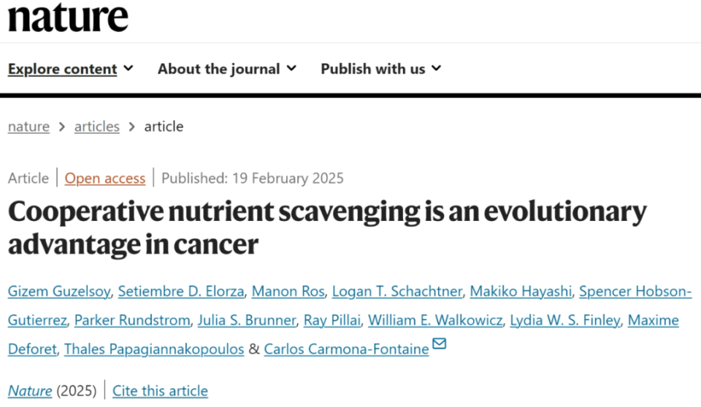Viewport: 701px width, 407px height.
Task: Click corresponding author Carlos Carmona-Fontaine
Action: 346,349
